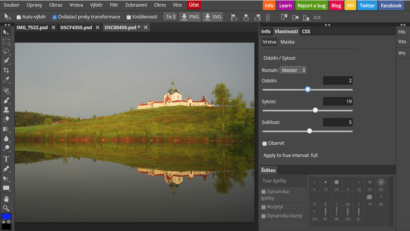The height and width of the screenshot is (231, 410).
Task: Tick the Obarvit colorize checkbox
Action: pos(264,143)
